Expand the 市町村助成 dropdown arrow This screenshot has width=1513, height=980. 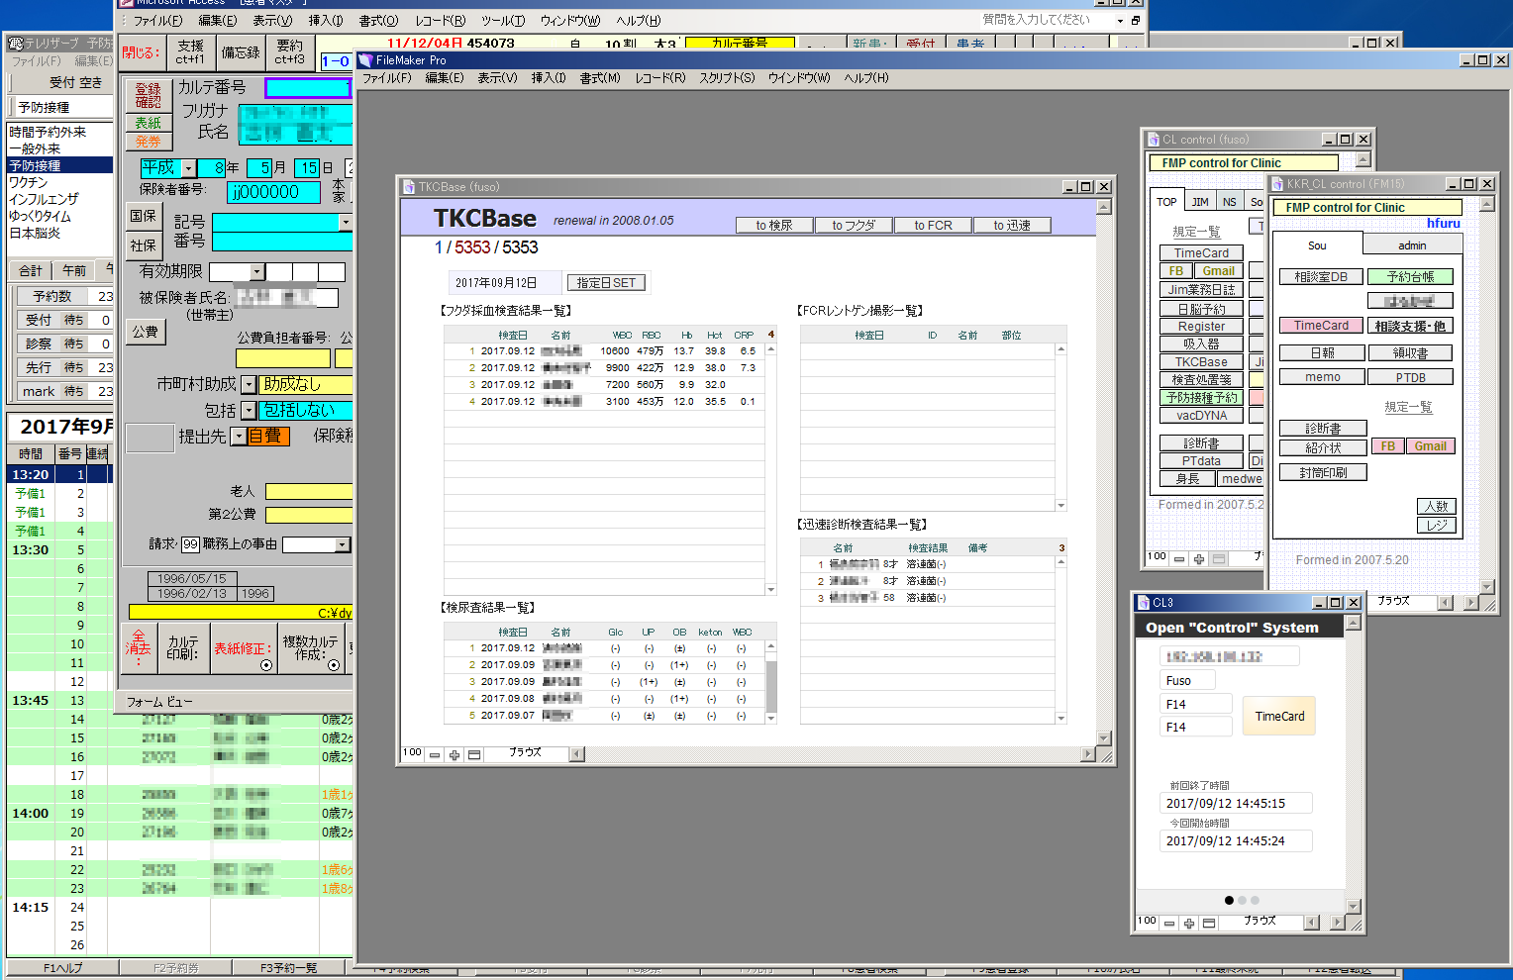point(249,384)
